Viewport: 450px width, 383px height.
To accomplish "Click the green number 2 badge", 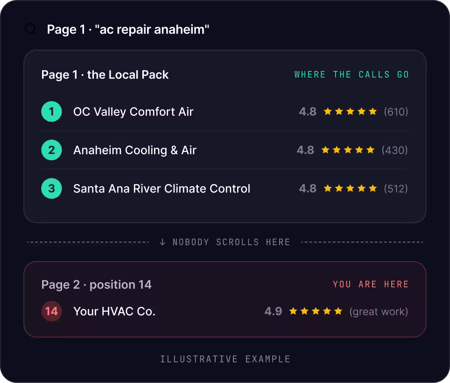I will [52, 150].
